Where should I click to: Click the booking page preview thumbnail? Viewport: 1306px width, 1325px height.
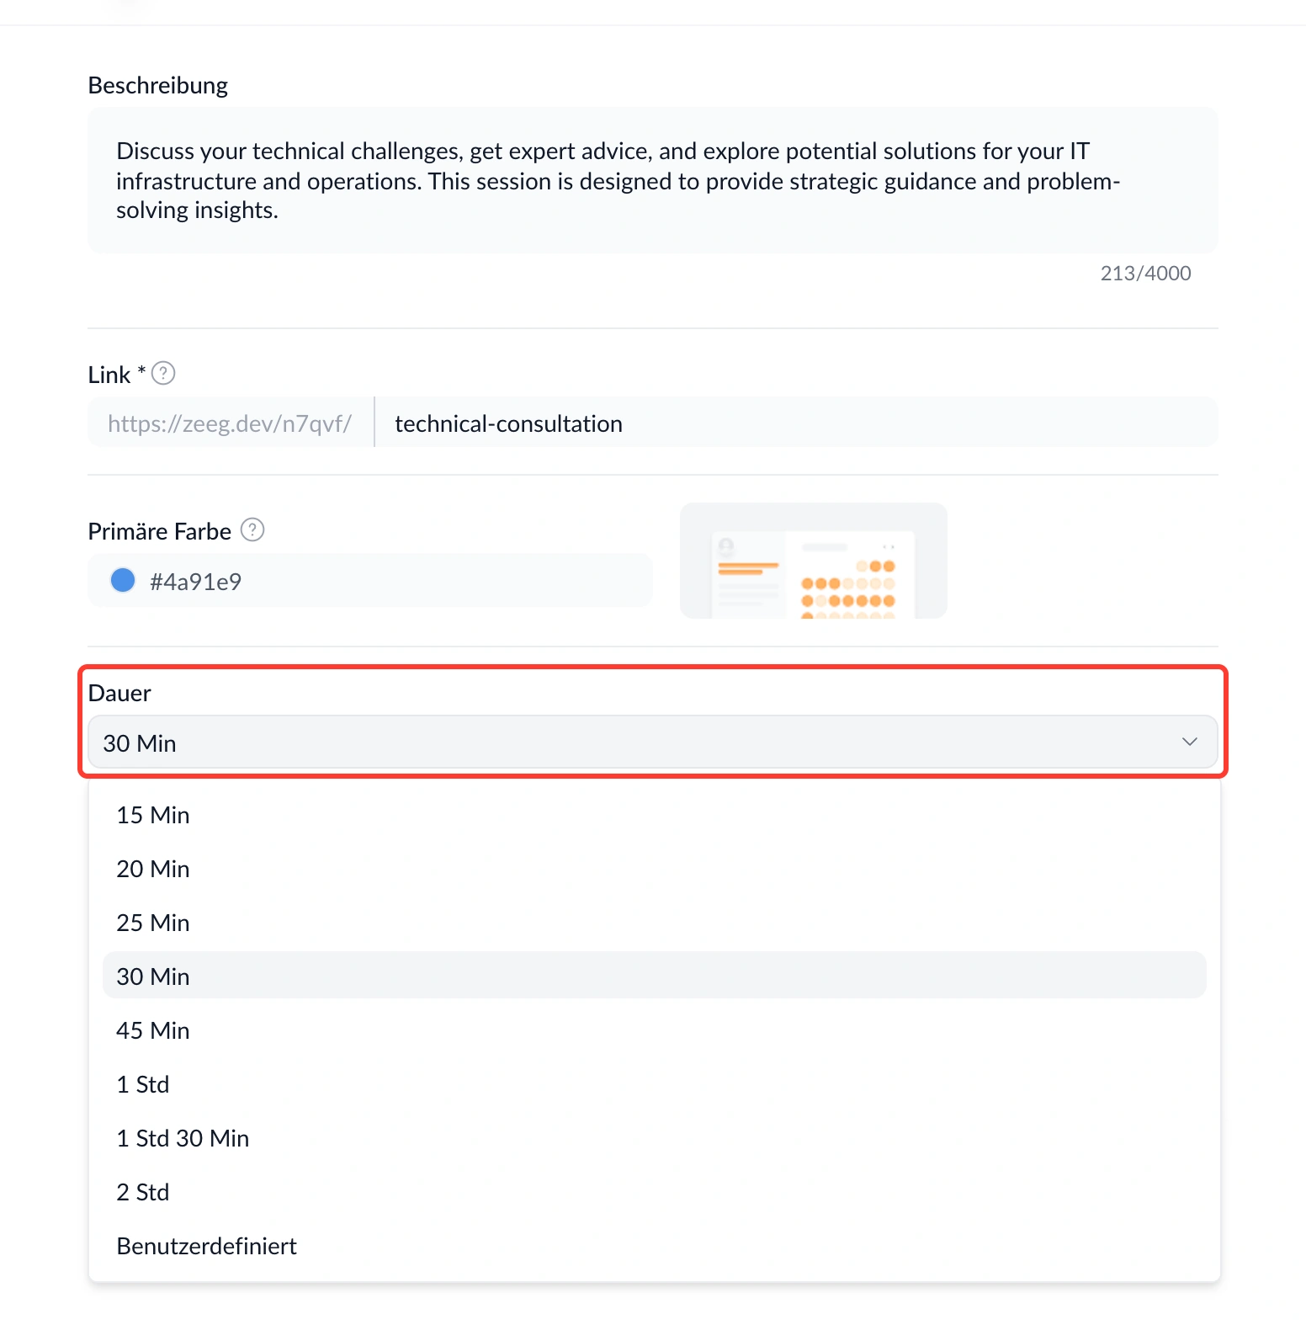pyautogui.click(x=814, y=561)
